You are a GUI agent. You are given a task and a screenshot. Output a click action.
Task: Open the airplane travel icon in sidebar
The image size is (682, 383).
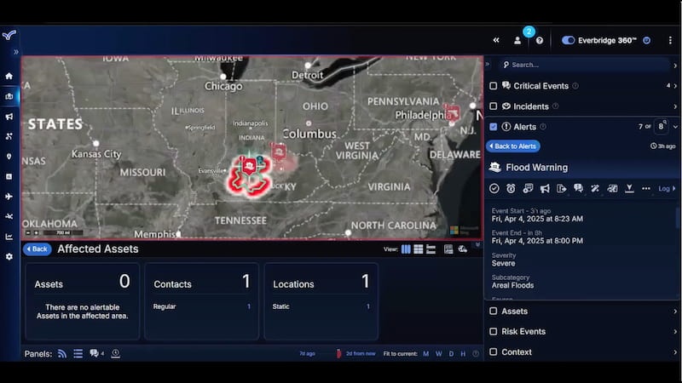point(9,197)
